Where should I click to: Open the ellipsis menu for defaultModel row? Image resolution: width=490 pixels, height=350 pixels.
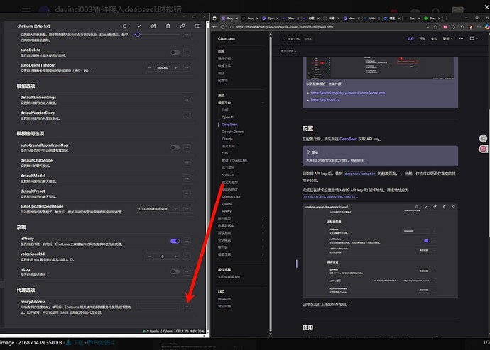187,179
